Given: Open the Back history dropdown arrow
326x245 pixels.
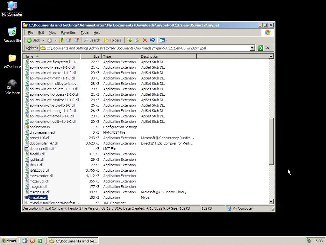Looking at the screenshot, I should [x=44, y=40].
